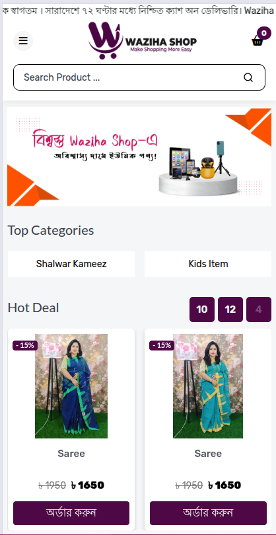Click the second Saree product title
Image resolution: width=276 pixels, height=535 pixels.
tap(208, 454)
